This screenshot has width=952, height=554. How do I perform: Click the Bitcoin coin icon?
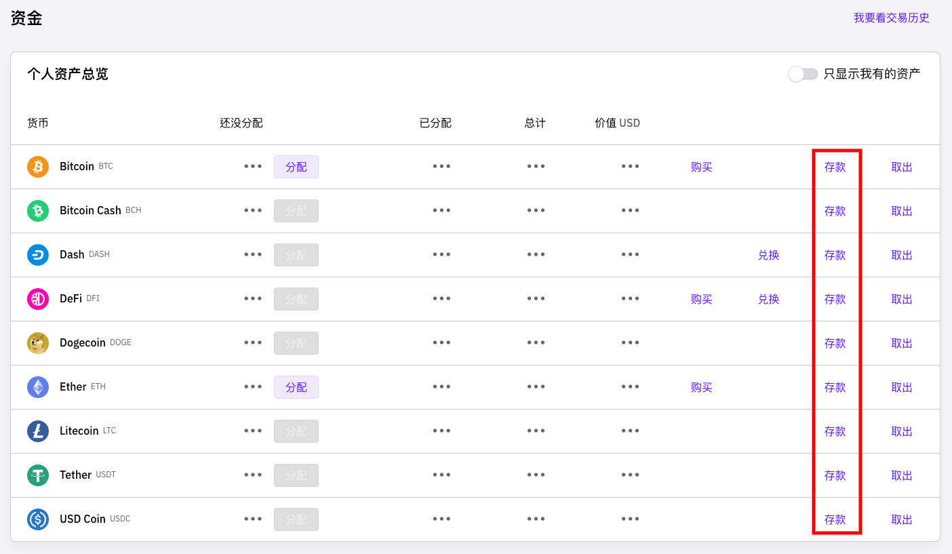point(38,167)
